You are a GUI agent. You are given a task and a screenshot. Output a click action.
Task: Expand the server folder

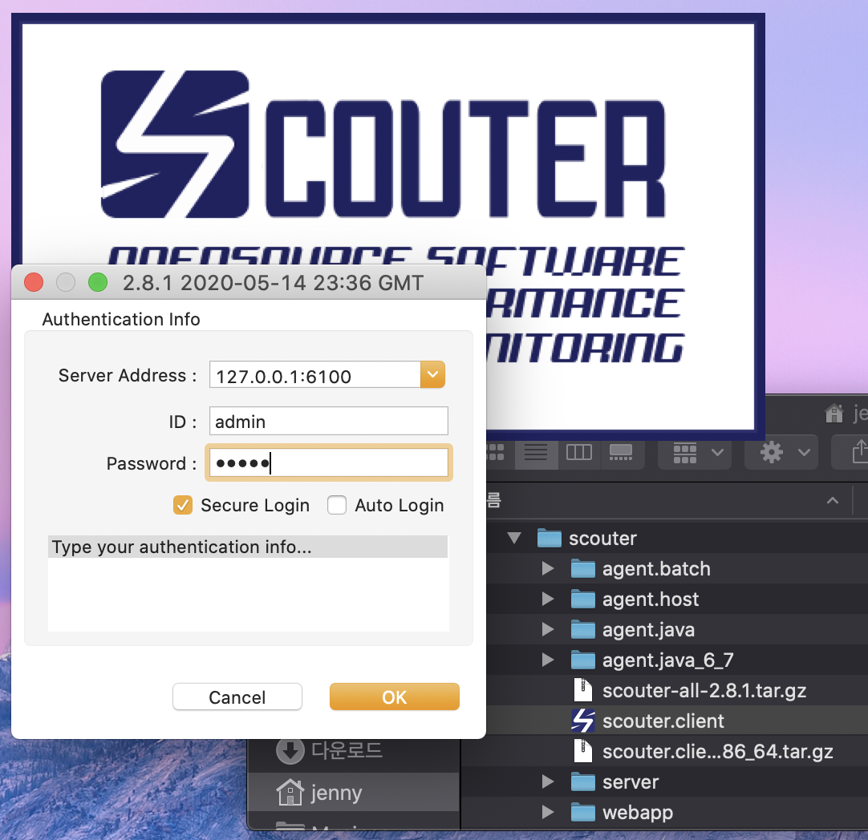pyautogui.click(x=547, y=781)
